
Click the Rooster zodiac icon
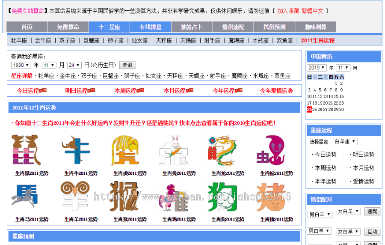click(x=173, y=197)
